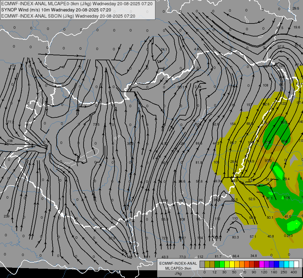The width and height of the screenshot is (303, 278).
Task: Click the '52.9' value on the map
Action: 112,238
